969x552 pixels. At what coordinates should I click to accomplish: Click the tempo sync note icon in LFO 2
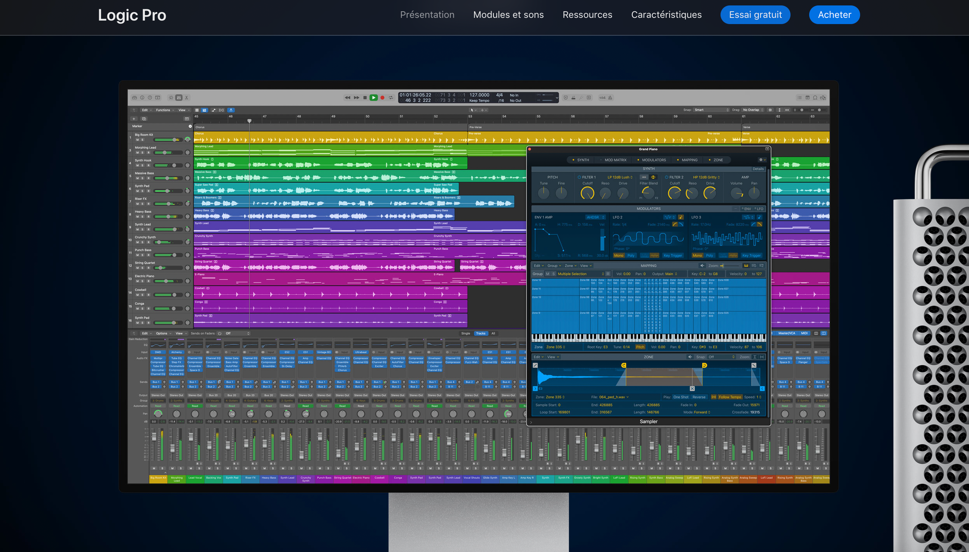(681, 217)
